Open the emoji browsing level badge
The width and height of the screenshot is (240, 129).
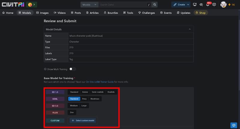(31, 4)
